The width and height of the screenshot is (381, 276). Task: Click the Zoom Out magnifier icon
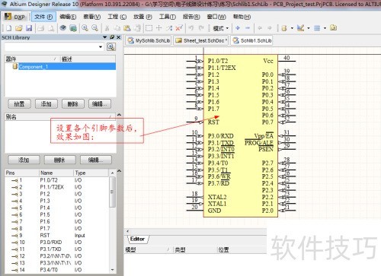tap(94, 28)
